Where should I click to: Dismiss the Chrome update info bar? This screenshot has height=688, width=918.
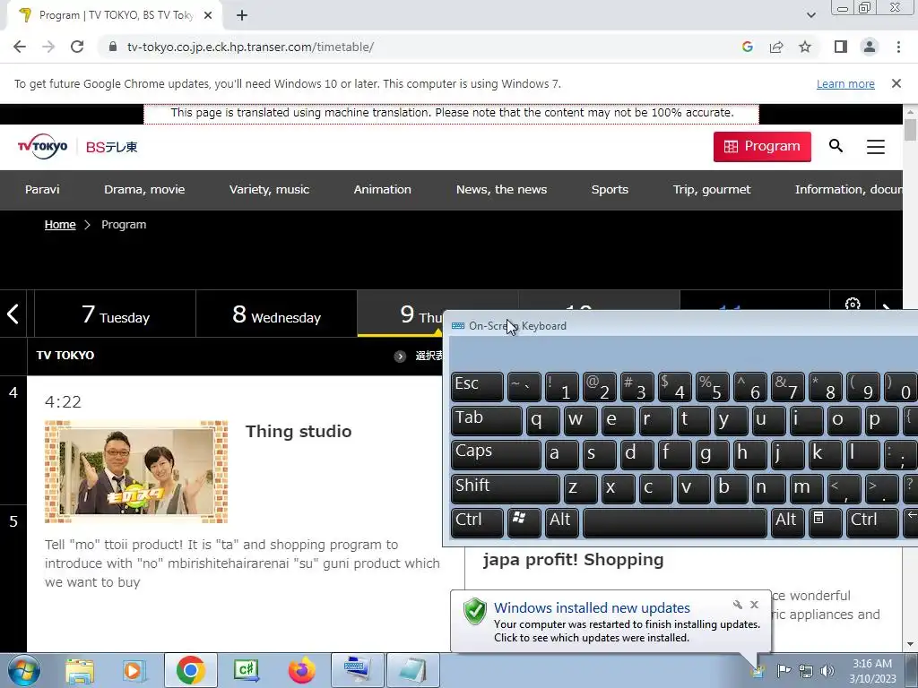click(896, 83)
